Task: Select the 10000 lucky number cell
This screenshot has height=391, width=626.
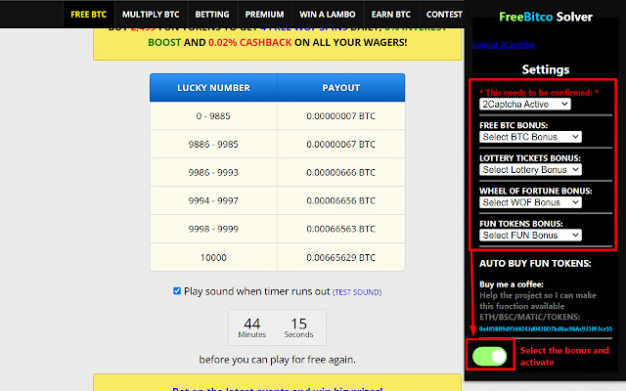Action: [x=213, y=257]
